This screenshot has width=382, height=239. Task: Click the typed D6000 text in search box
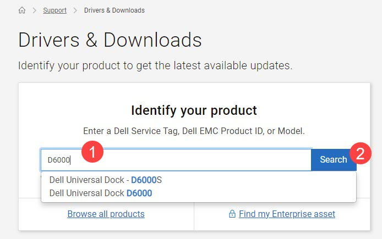pos(58,160)
